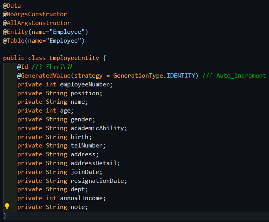Click the @Id annotation
Viewport: 269px width, 222px height.
coord(22,67)
